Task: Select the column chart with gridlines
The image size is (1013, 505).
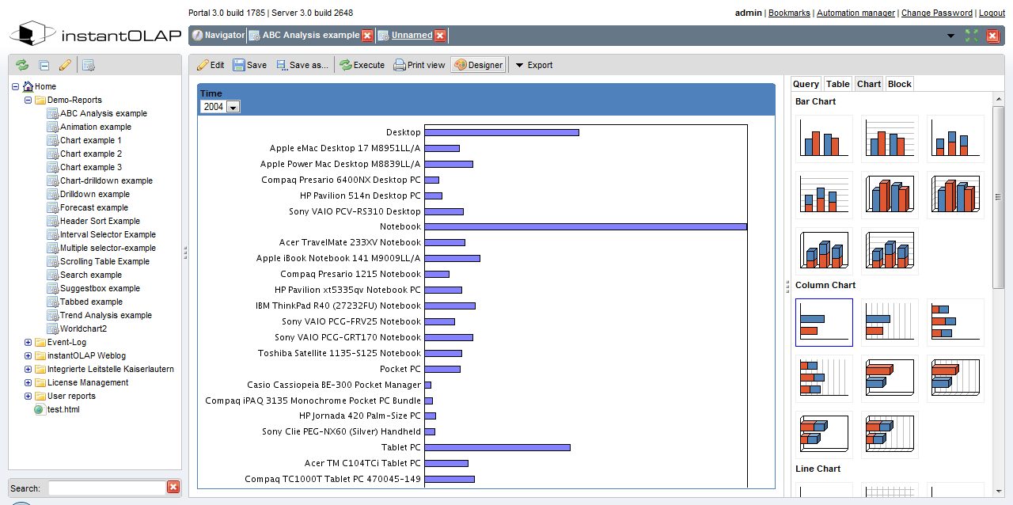Action: click(890, 322)
